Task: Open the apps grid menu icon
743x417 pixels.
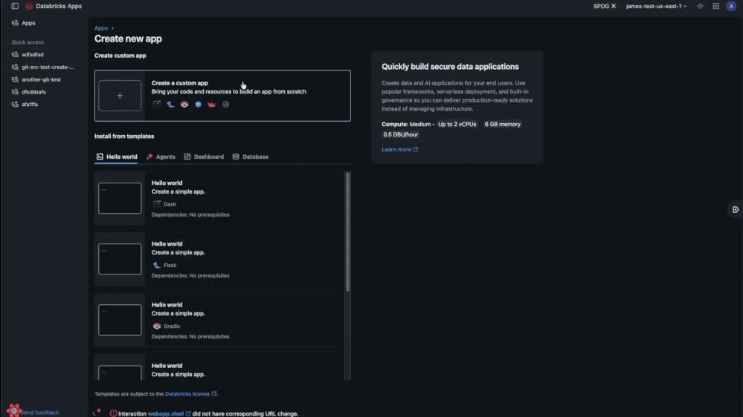Action: [715, 6]
